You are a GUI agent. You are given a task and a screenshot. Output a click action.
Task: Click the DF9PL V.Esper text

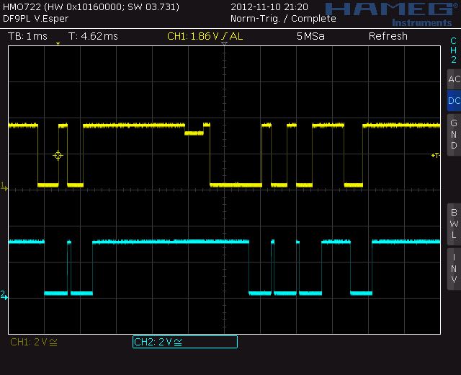pos(35,19)
